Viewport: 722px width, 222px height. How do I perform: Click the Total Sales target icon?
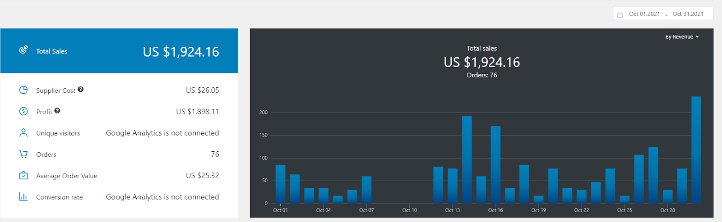(x=23, y=50)
